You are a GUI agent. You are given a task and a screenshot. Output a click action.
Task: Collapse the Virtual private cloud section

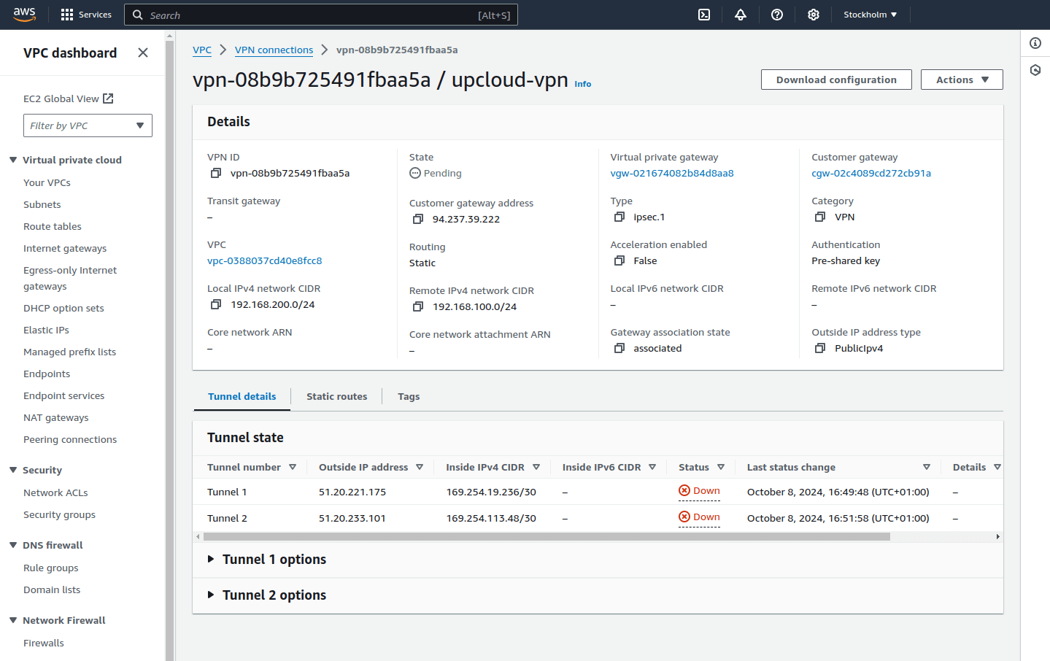click(x=13, y=160)
